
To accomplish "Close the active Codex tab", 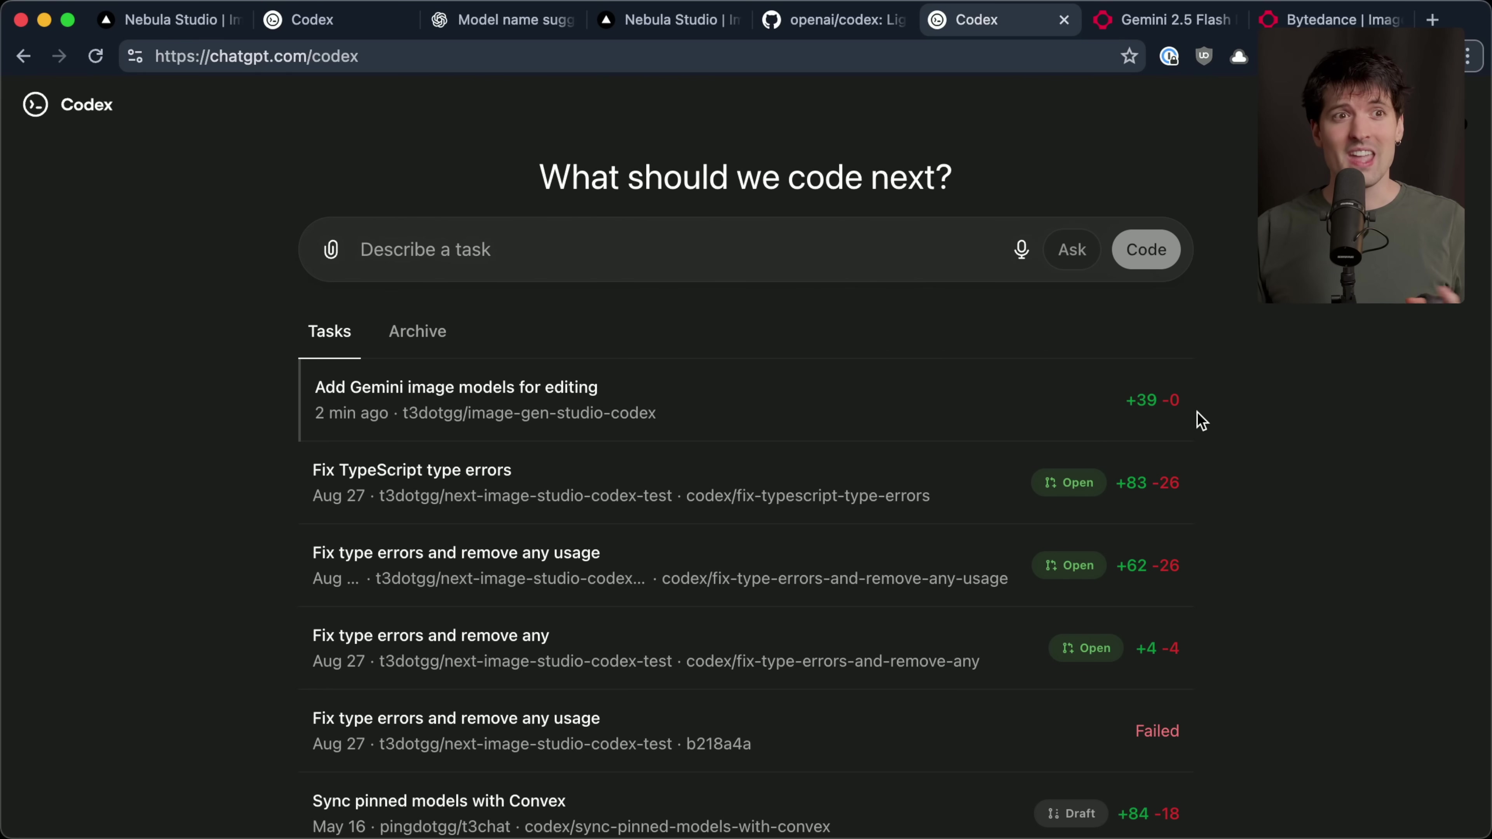I will click(1064, 20).
